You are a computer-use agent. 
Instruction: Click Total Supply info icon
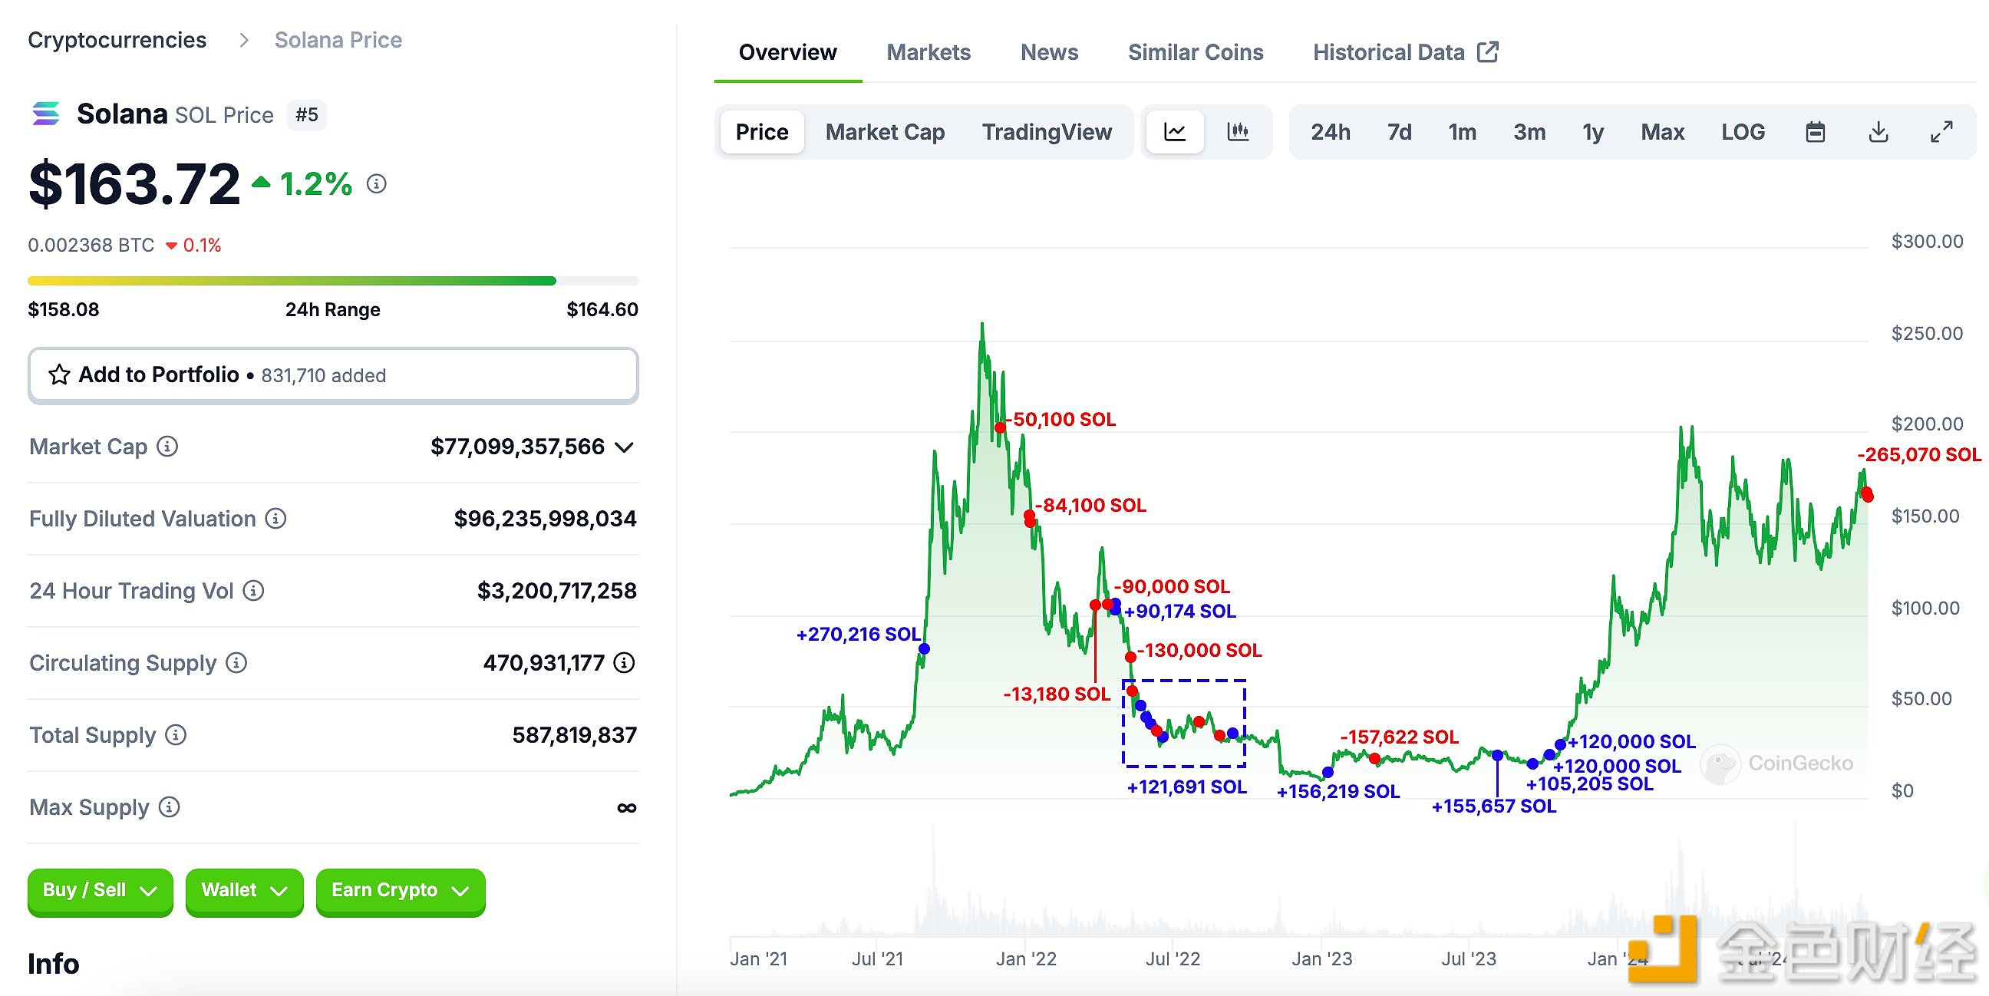[x=176, y=734]
